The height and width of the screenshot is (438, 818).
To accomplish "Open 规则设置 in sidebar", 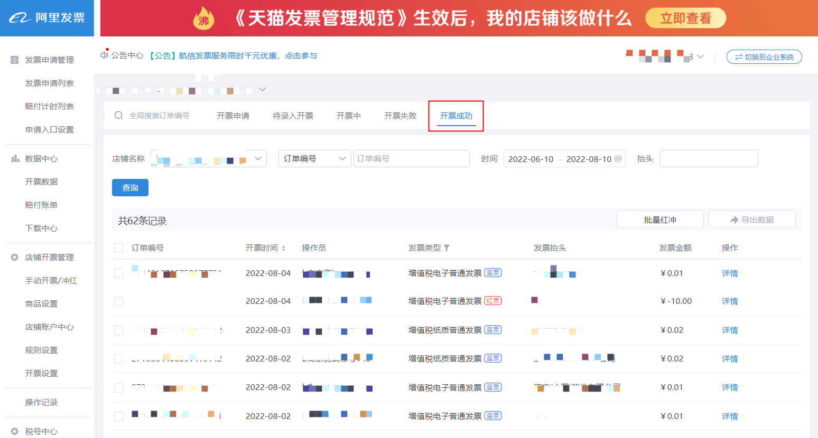I will pos(41,350).
